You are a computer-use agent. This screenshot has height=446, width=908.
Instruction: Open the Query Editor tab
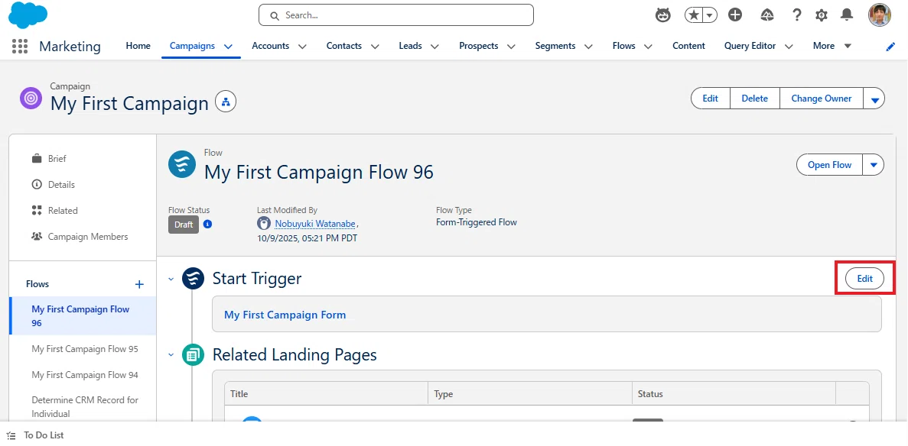pos(750,46)
